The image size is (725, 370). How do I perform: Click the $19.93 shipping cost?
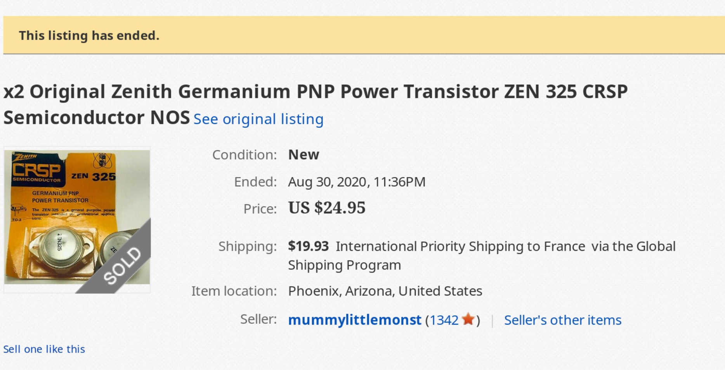click(308, 246)
